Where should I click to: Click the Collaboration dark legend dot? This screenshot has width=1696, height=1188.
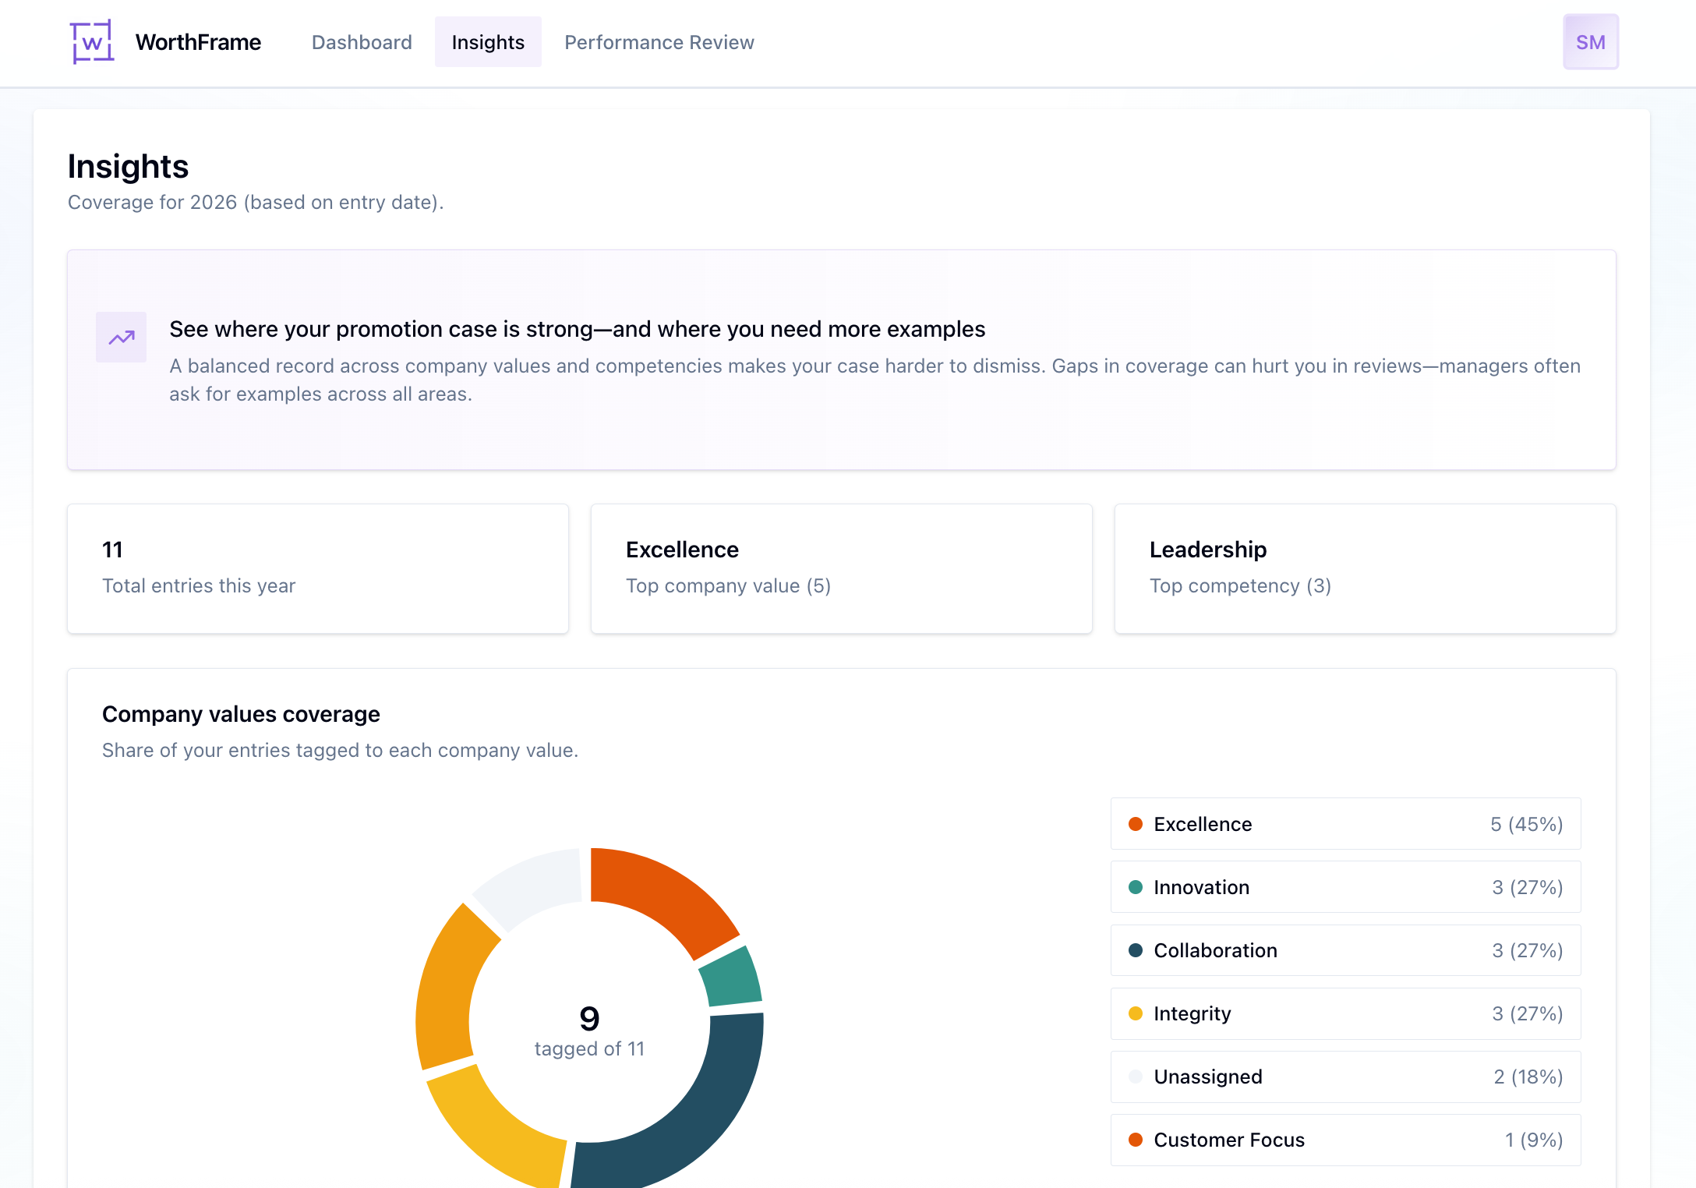pos(1136,950)
